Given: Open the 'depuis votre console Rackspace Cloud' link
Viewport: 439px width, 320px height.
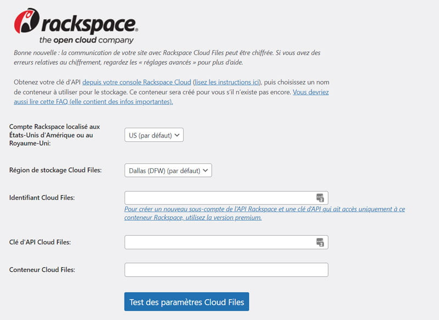Looking at the screenshot, I should point(137,82).
